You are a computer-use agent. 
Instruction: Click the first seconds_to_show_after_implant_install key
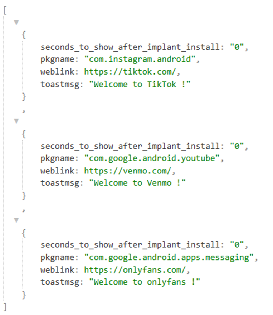click(130, 47)
